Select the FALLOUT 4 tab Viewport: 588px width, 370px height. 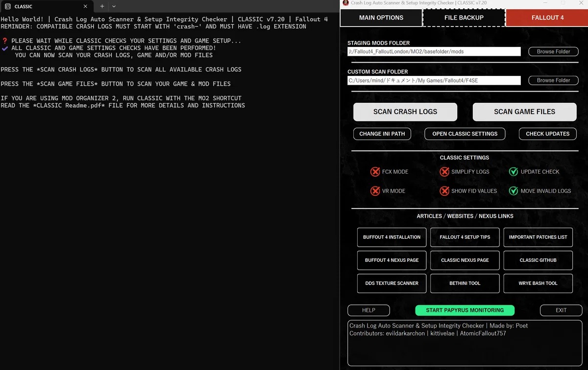point(547,18)
